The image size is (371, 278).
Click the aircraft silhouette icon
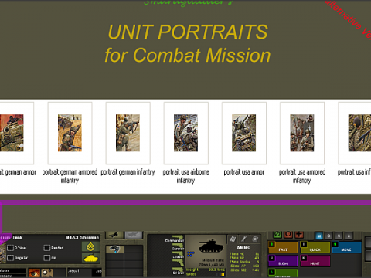point(114,235)
